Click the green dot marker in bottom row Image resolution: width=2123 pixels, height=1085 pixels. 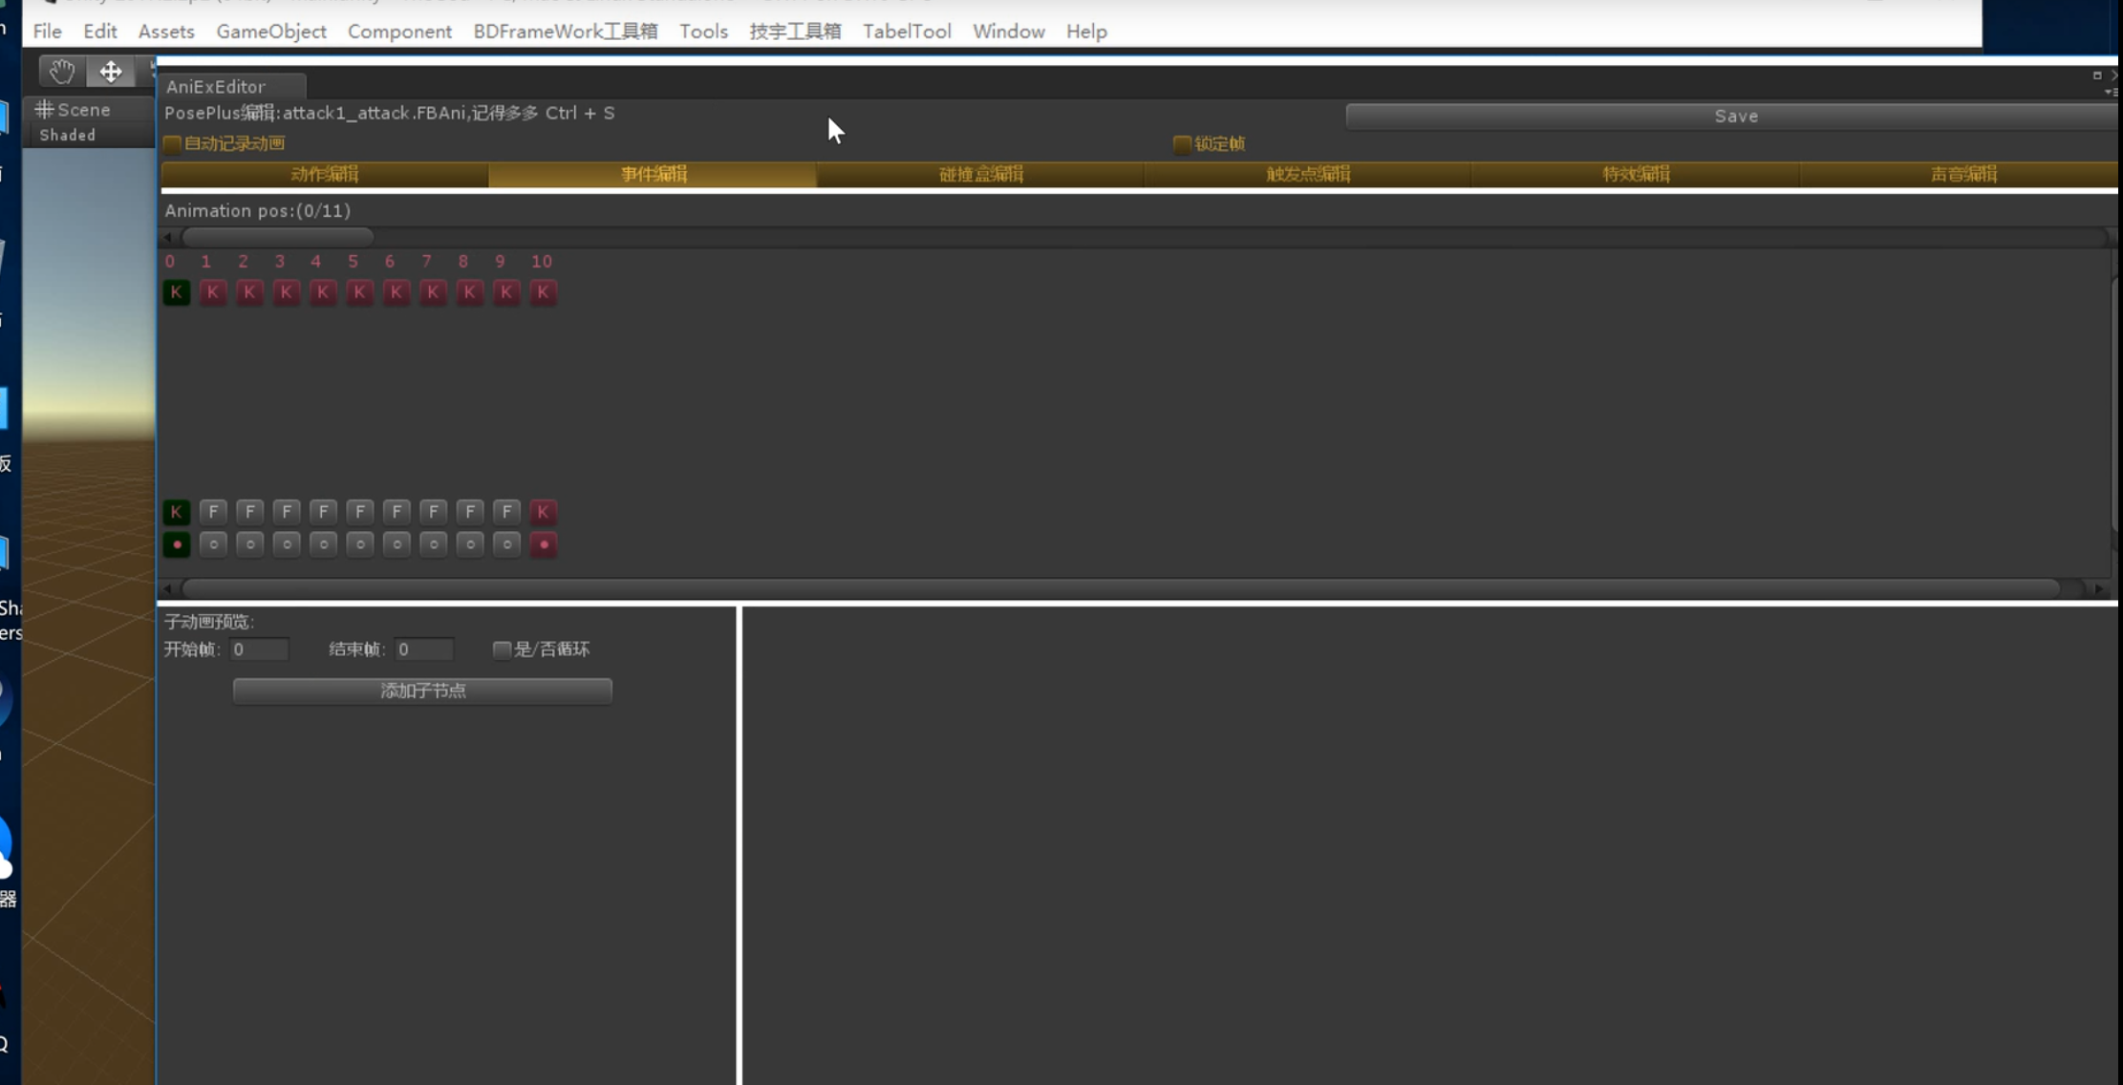(176, 544)
